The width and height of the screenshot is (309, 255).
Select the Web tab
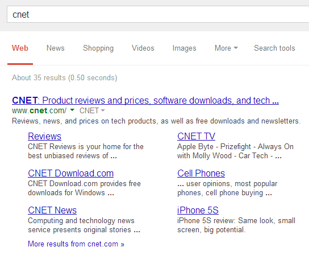[20, 48]
